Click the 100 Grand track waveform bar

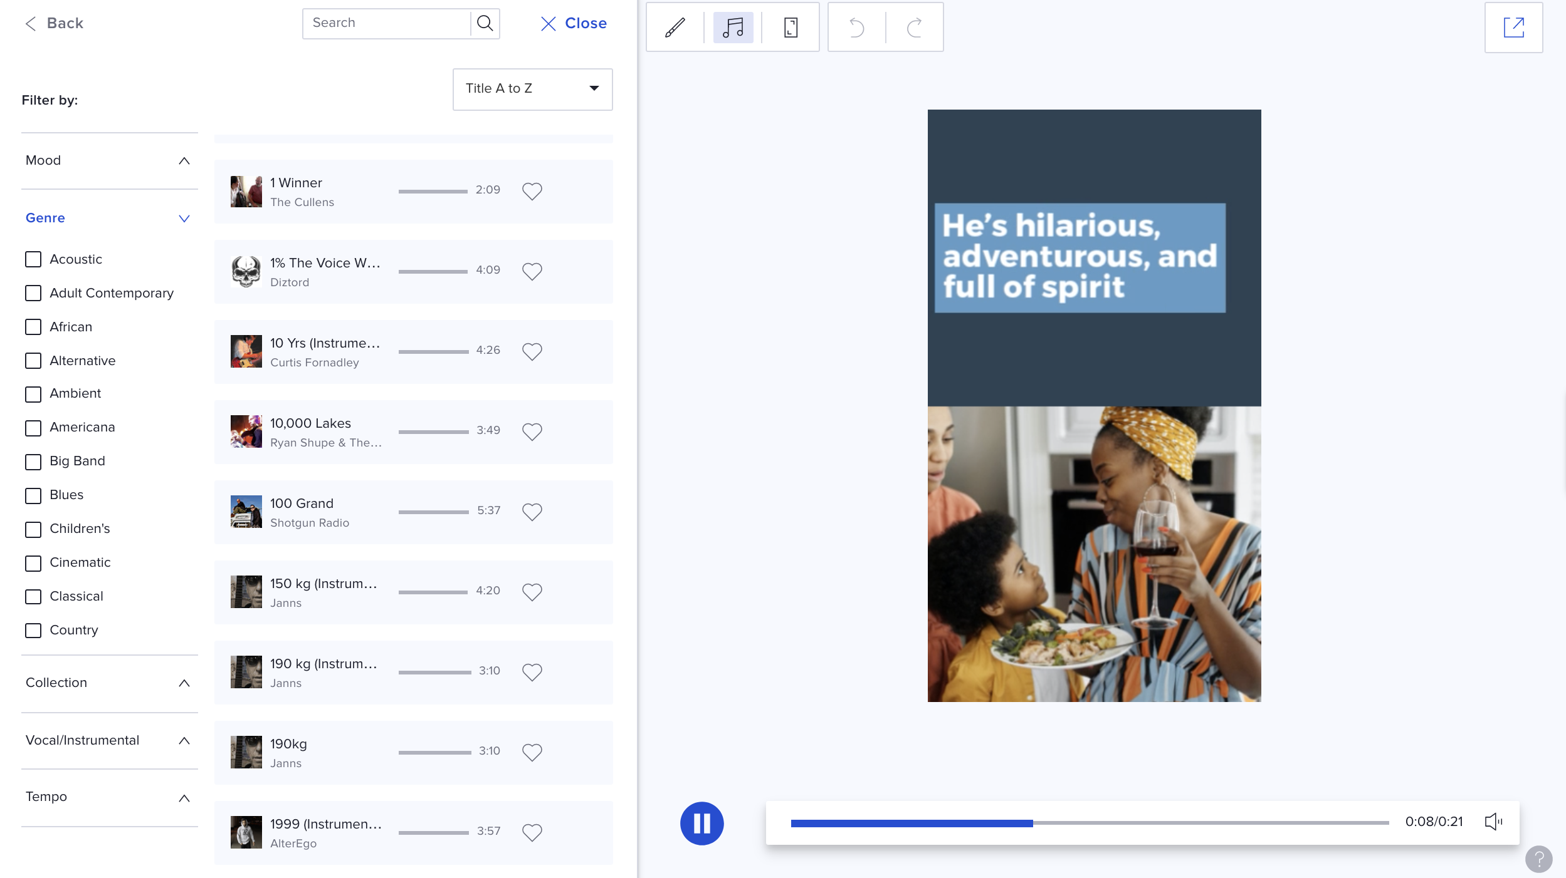(433, 512)
